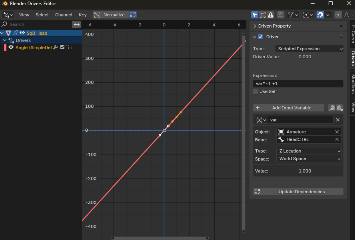Collapse the Drivers tree group
The width and height of the screenshot is (355, 240).
coord(4,40)
